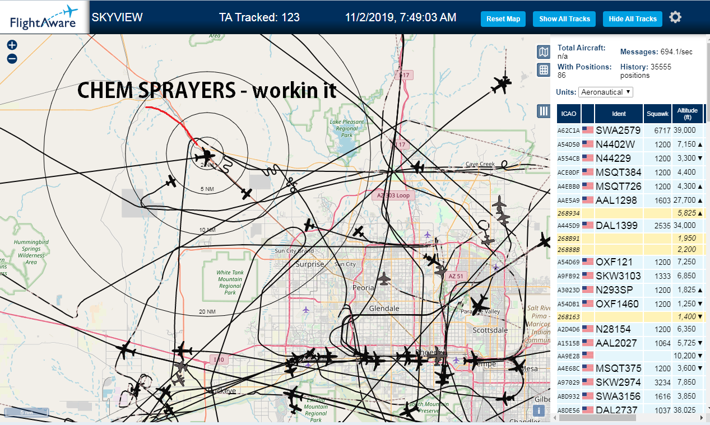Click the US flag in DAL1399 row

tap(588, 225)
